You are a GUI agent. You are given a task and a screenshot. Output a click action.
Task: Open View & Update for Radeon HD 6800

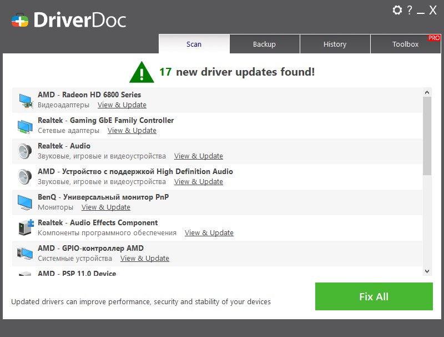tap(122, 105)
